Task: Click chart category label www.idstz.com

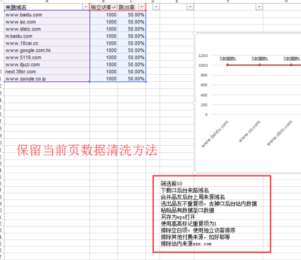Action: (x=279, y=133)
